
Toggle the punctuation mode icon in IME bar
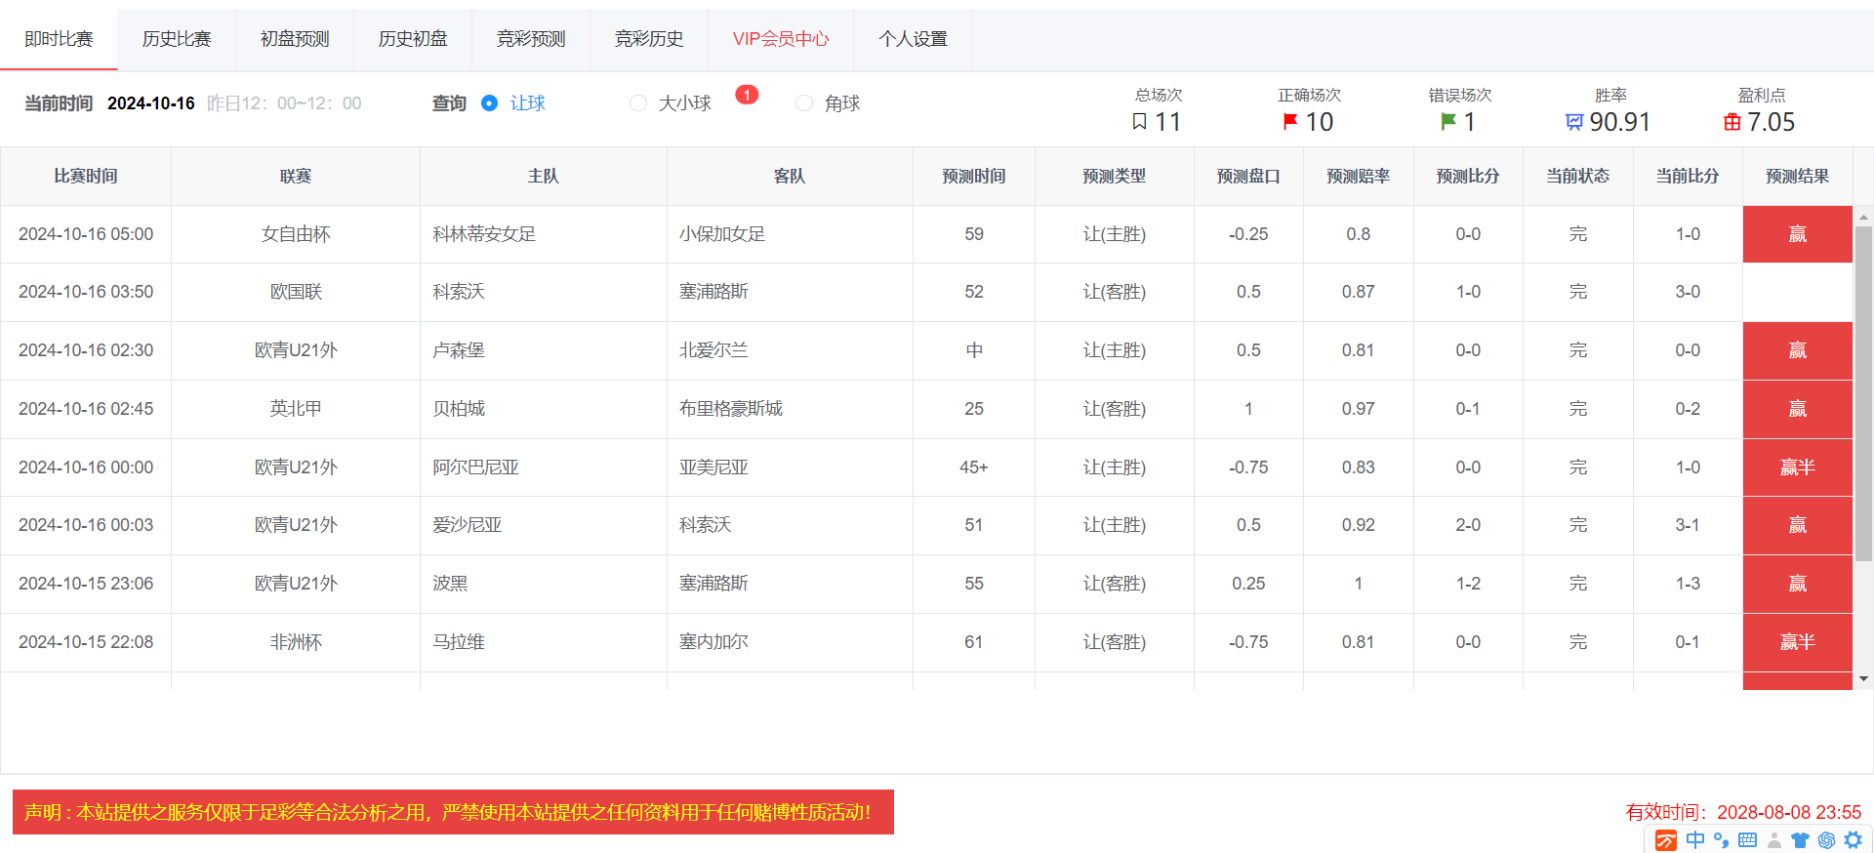(1722, 840)
